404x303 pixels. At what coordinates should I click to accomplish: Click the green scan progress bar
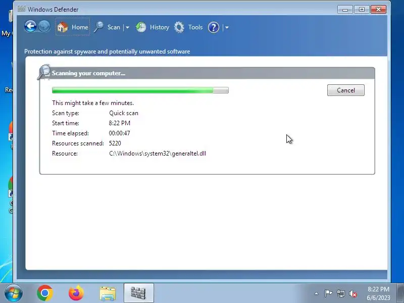point(140,90)
